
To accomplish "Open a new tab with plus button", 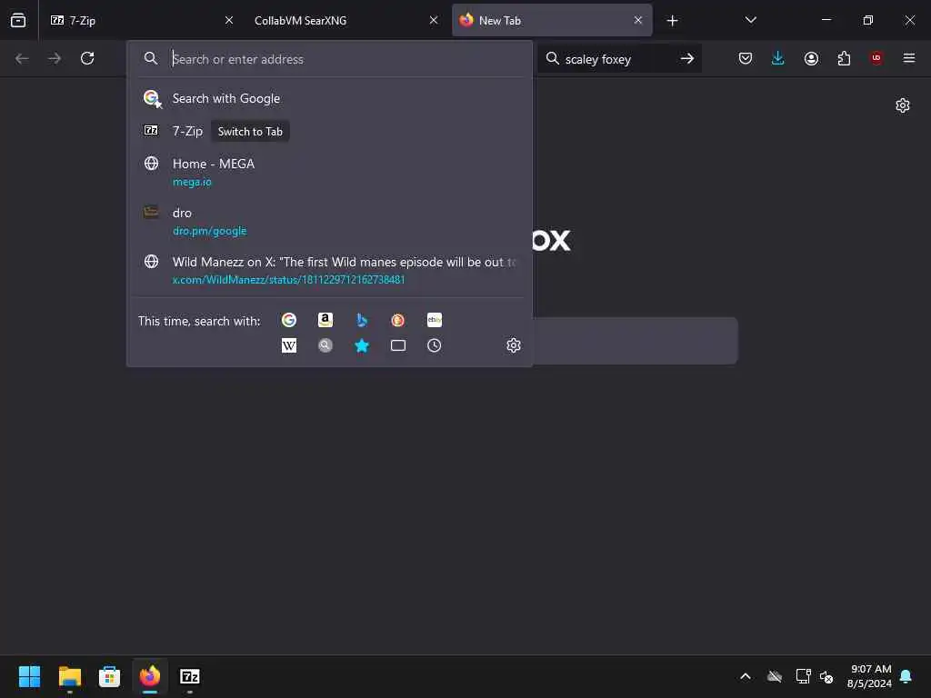I will tap(672, 21).
